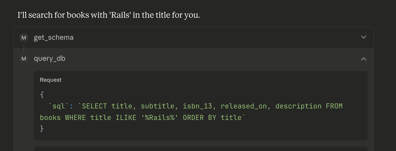Screen dimensions: 396x151
Task: Click the released_on column name
Action: 244,106
